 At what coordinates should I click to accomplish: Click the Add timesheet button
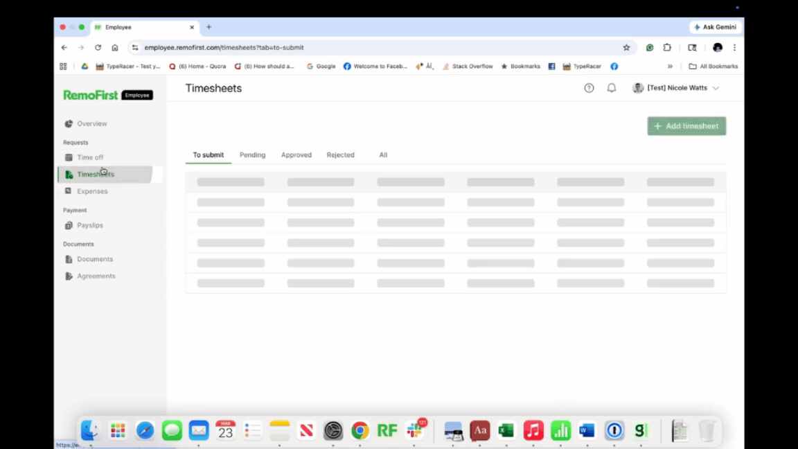point(686,126)
